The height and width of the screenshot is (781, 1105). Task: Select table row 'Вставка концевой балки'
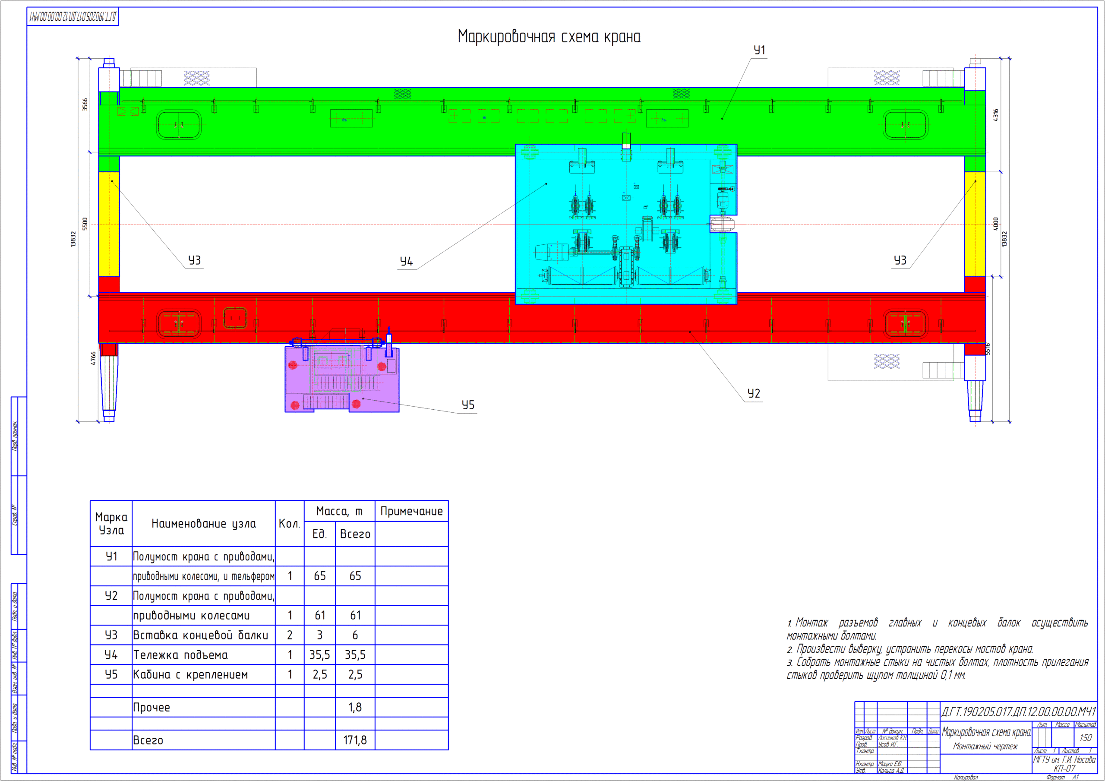coord(269,635)
